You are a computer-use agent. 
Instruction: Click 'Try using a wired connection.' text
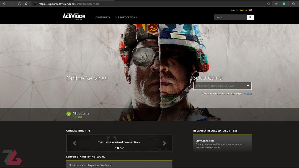(x=119, y=142)
